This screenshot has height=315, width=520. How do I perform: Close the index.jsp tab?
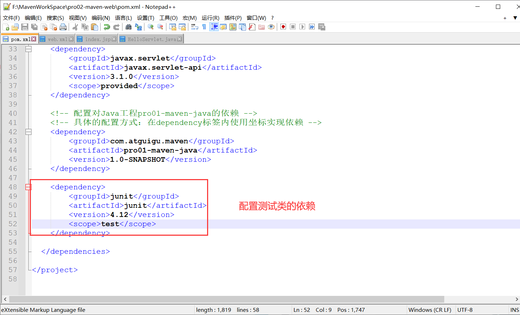[114, 39]
